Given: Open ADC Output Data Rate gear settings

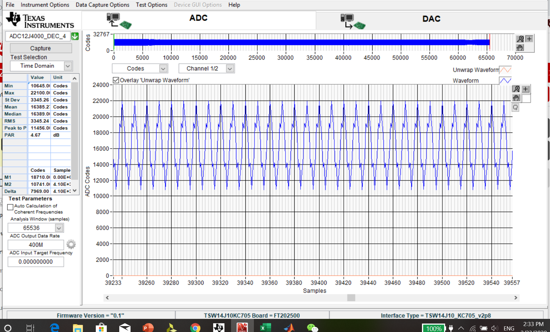Looking at the screenshot, I should [71, 244].
